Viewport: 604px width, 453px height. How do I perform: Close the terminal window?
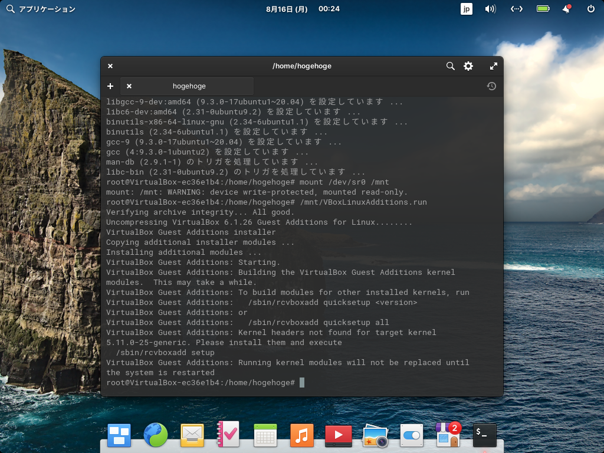click(110, 66)
